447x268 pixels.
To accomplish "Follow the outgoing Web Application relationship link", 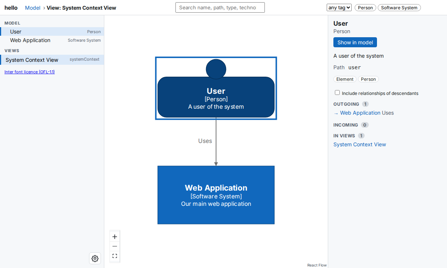I will (360, 113).
